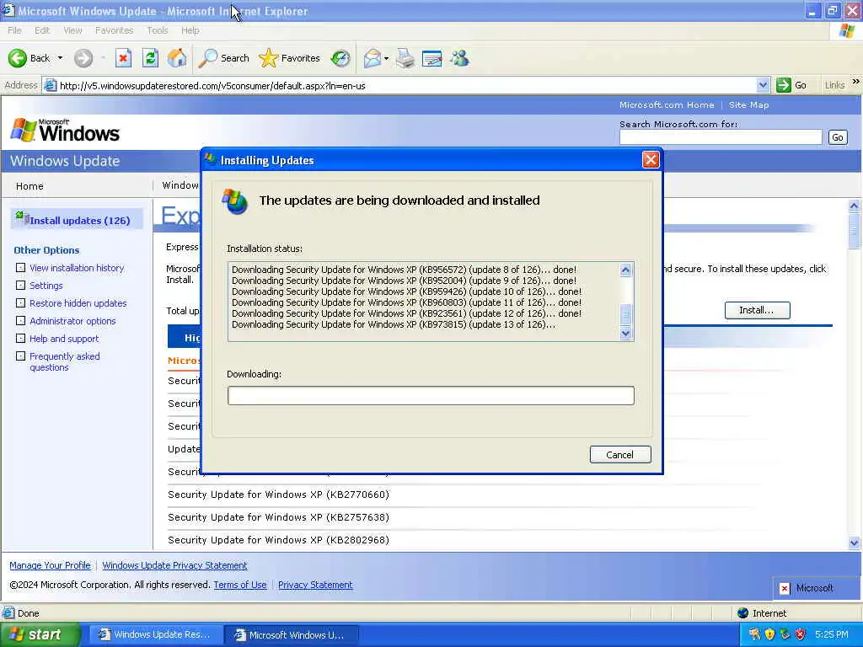Click the installation status scrollbar thumb
This screenshot has height=647, width=863.
[x=625, y=314]
